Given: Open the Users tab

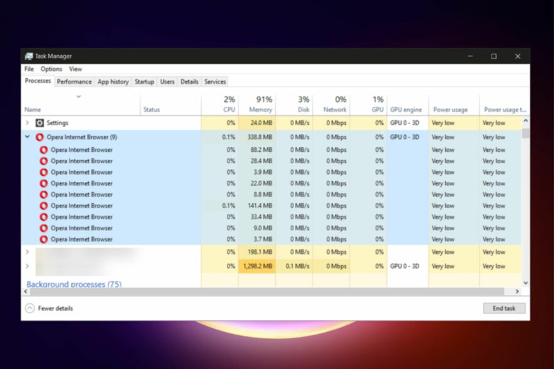Looking at the screenshot, I should [167, 82].
